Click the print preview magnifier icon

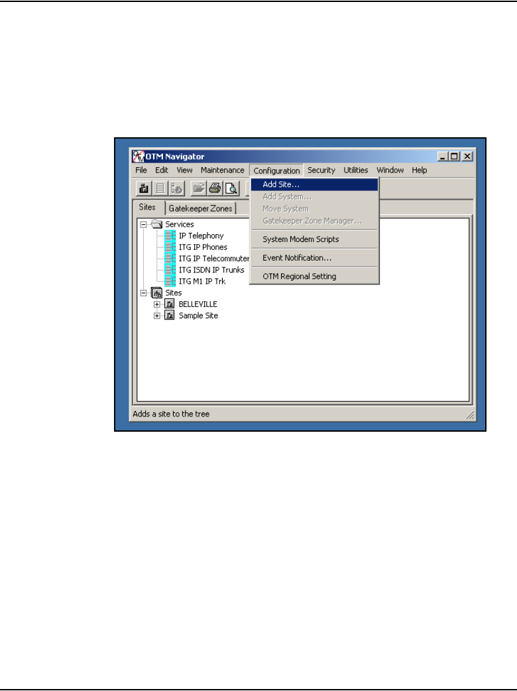(231, 188)
